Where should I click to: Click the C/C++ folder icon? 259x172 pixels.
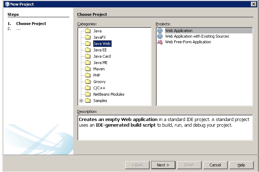click(88, 88)
